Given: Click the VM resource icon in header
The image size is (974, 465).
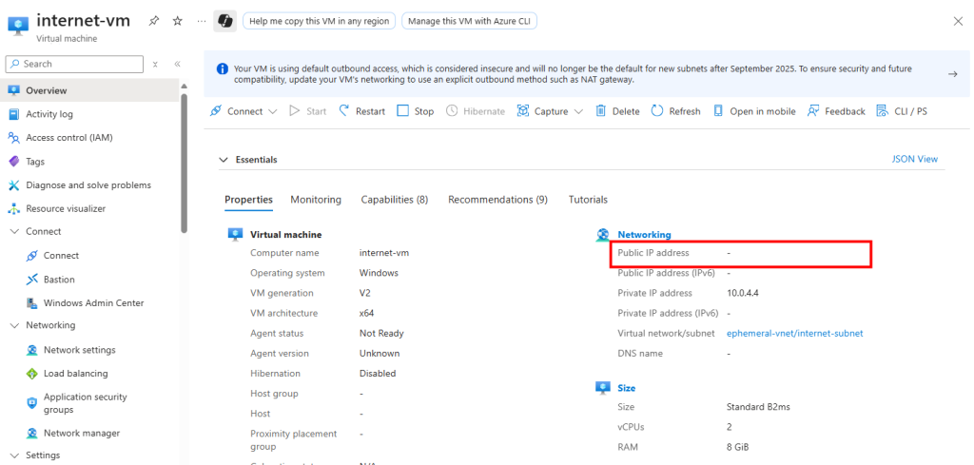Looking at the screenshot, I should point(17,26).
